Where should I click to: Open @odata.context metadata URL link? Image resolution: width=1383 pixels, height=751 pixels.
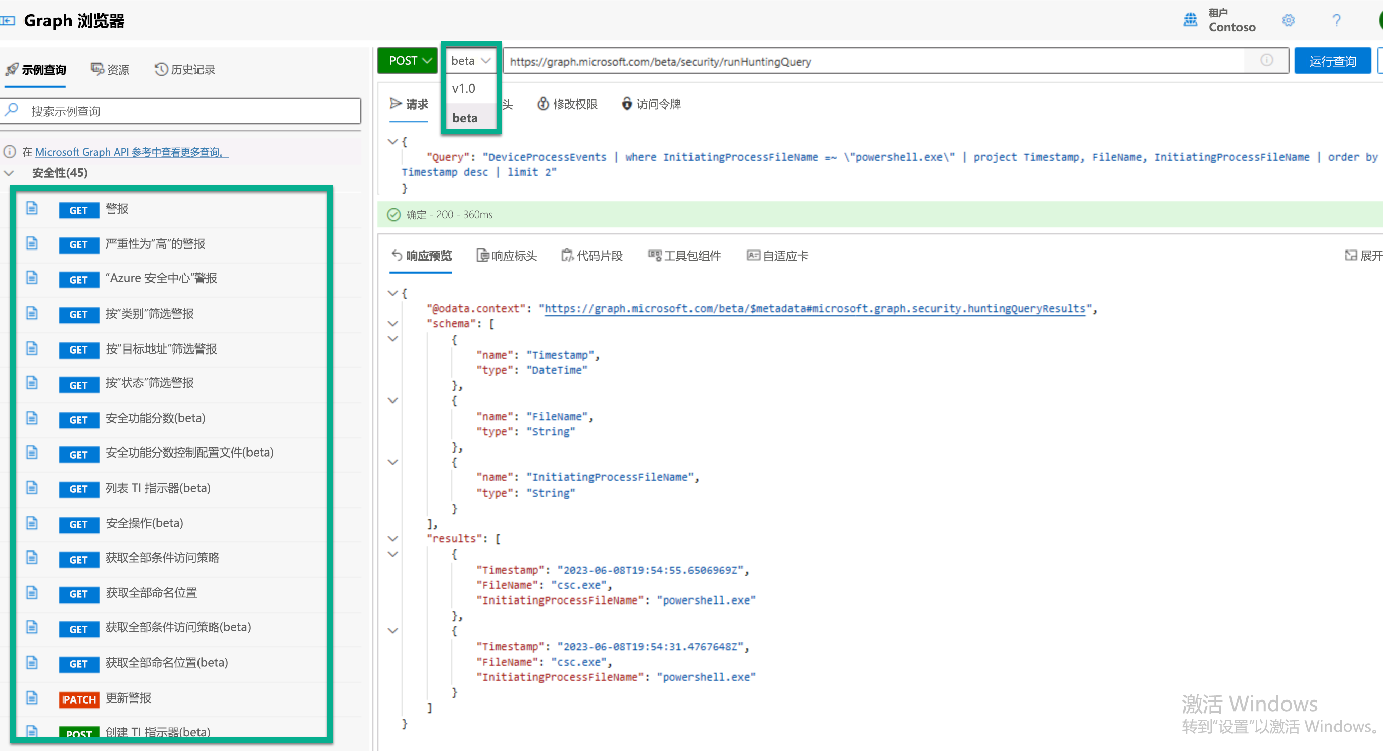coord(815,308)
